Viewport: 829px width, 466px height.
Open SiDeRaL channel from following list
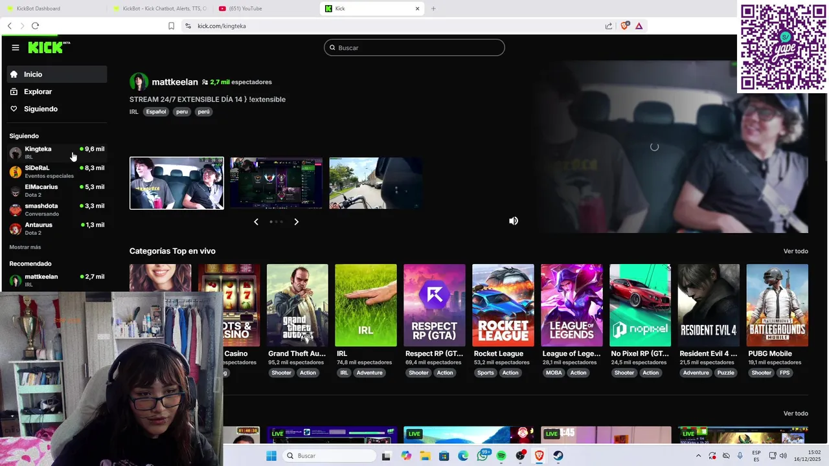tap(57, 172)
